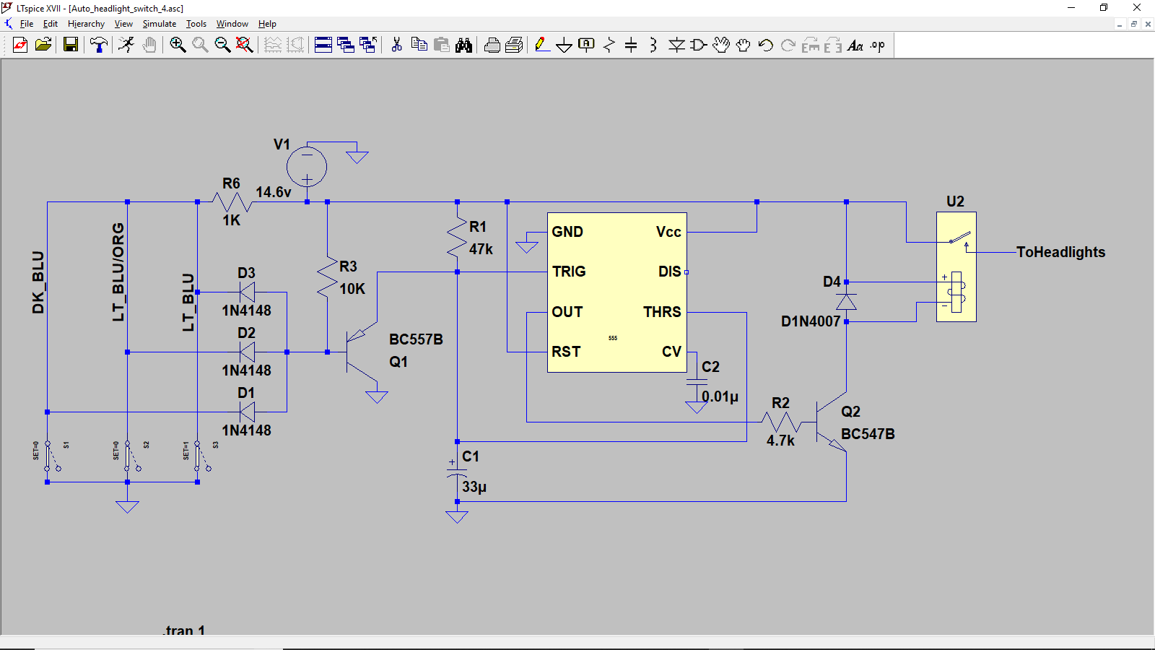This screenshot has height=650, width=1155.
Task: Click the D1N4007 diode label
Action: point(811,321)
